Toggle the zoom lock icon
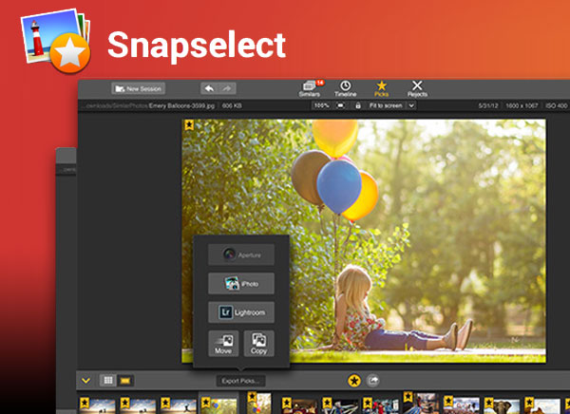The height and width of the screenshot is (414, 570). pyautogui.click(x=358, y=105)
